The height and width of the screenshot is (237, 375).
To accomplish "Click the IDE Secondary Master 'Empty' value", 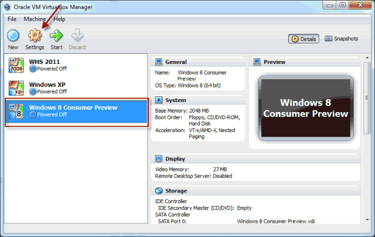I will tap(244, 208).
